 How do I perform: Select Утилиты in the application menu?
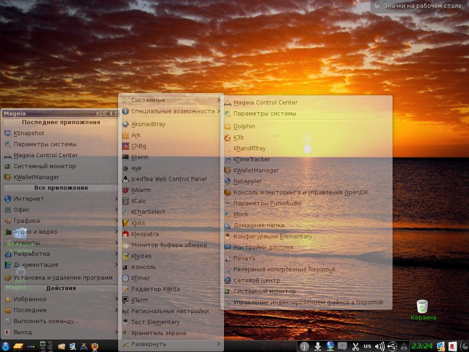click(60, 243)
